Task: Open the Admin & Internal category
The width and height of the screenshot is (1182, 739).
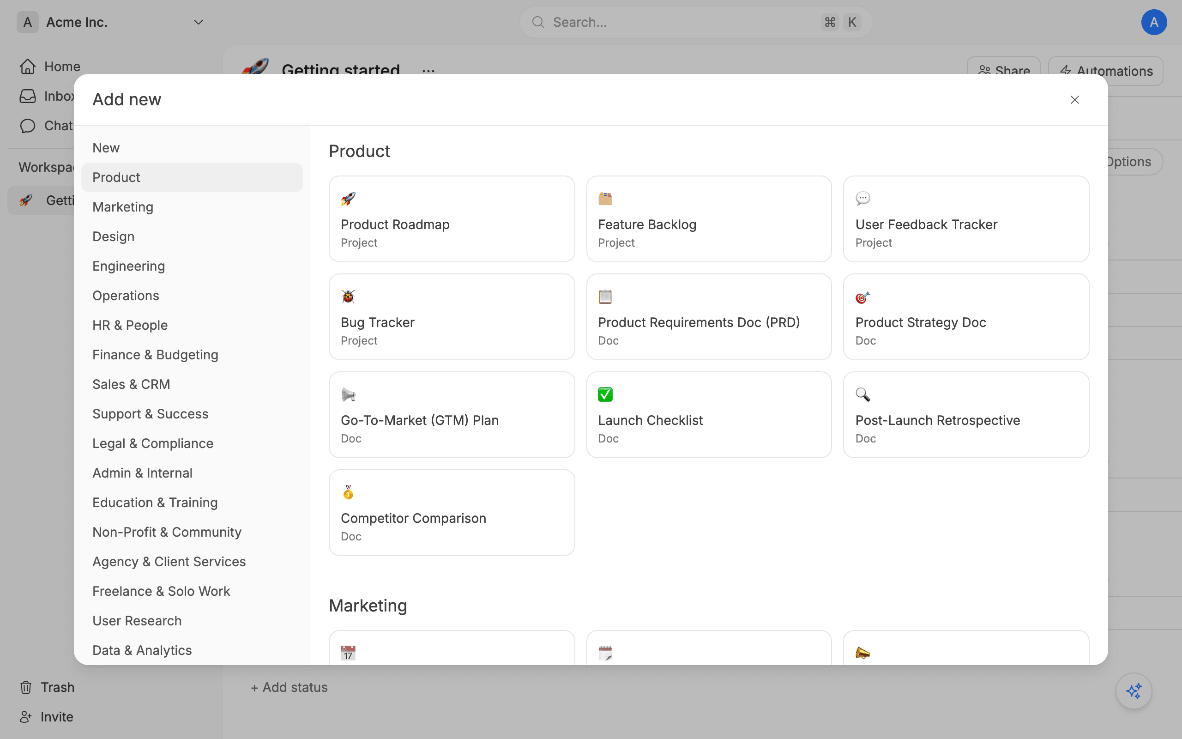Action: (x=192, y=473)
